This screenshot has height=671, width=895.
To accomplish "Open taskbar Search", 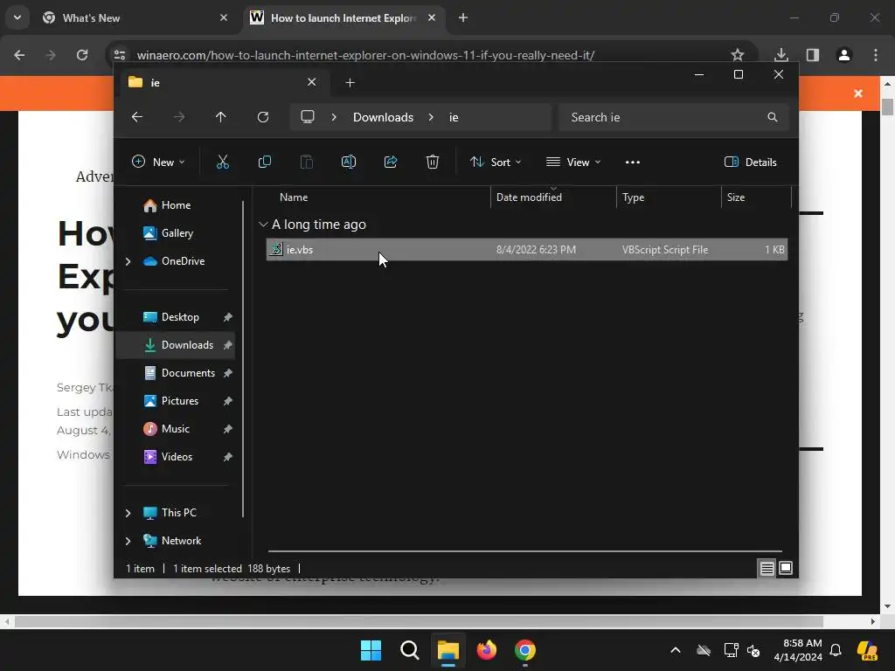I will pyautogui.click(x=409, y=650).
